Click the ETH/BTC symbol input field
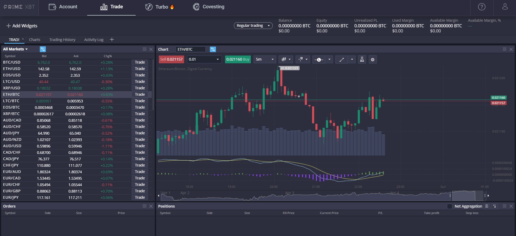The image size is (516, 236). click(191, 49)
